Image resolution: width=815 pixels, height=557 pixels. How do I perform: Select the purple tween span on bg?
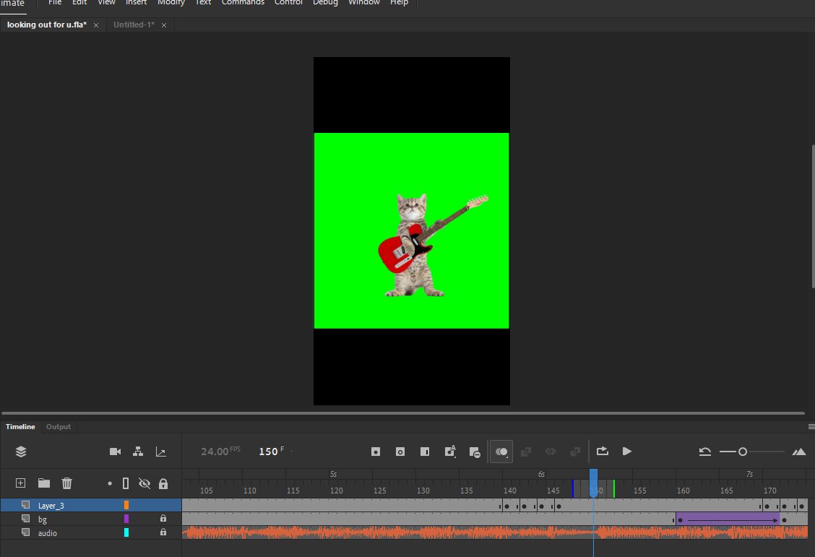point(727,519)
